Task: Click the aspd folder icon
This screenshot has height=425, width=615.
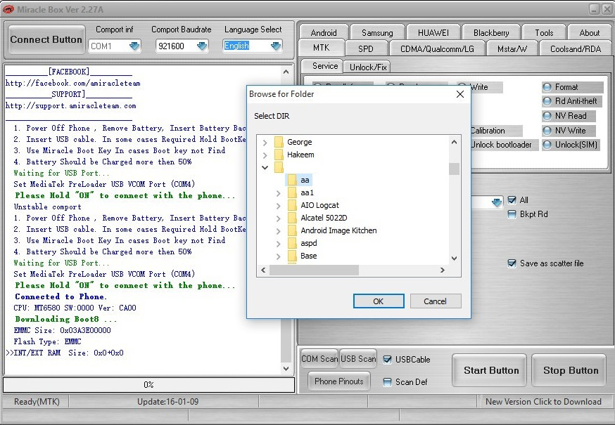Action: [x=292, y=243]
